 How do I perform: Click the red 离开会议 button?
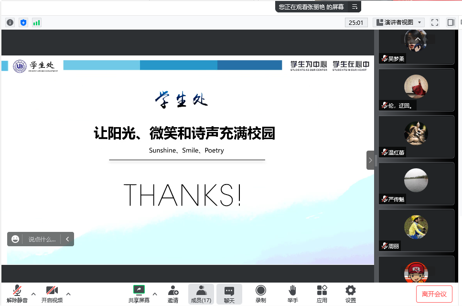(x=434, y=294)
